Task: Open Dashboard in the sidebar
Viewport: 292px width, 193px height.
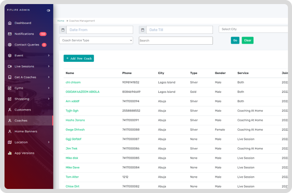Action: tap(23, 23)
